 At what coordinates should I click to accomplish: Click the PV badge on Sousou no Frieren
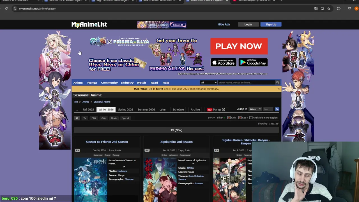pos(78,150)
